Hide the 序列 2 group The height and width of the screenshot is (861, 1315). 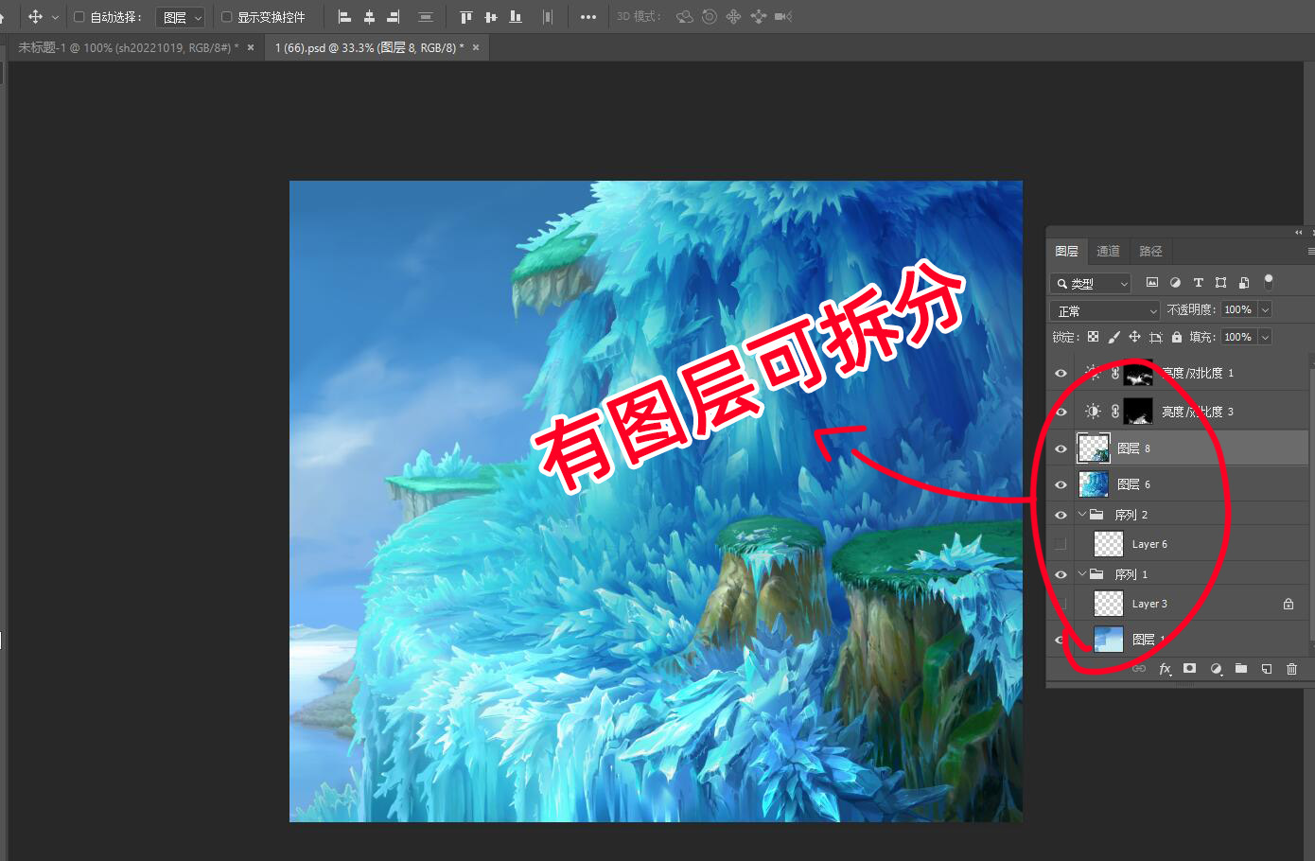click(1061, 515)
